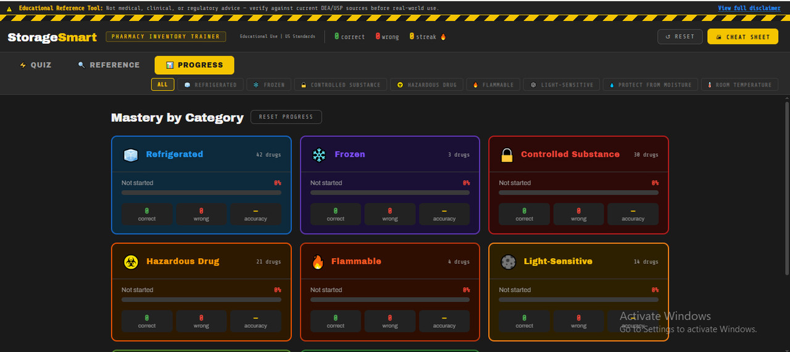Filter by Light-Sensitive chip
This screenshot has height=352, width=790.
click(x=562, y=85)
